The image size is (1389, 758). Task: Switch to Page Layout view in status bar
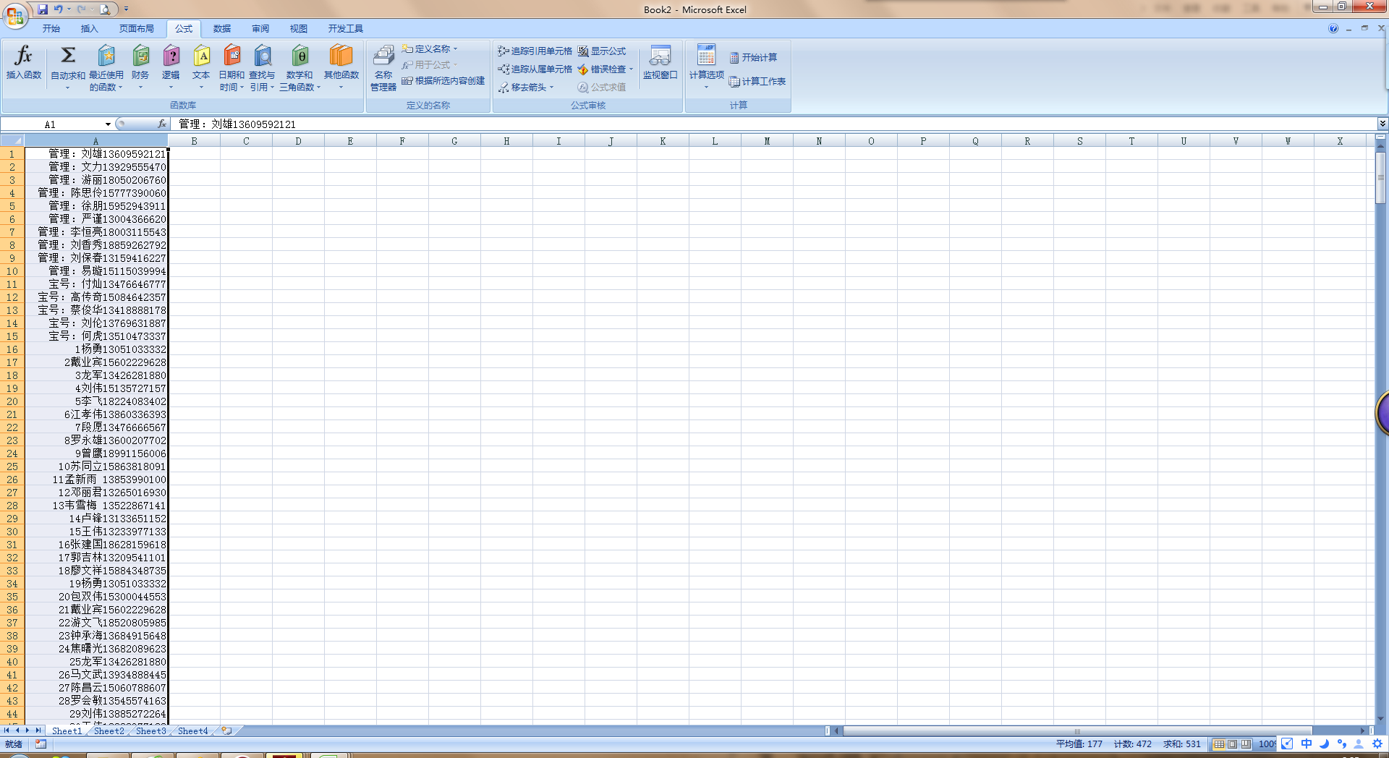pos(1232,744)
